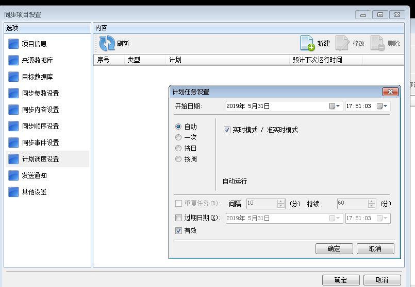Toggle the 重复任务 checkbox
This screenshot has height=287, width=415.
coord(179,203)
